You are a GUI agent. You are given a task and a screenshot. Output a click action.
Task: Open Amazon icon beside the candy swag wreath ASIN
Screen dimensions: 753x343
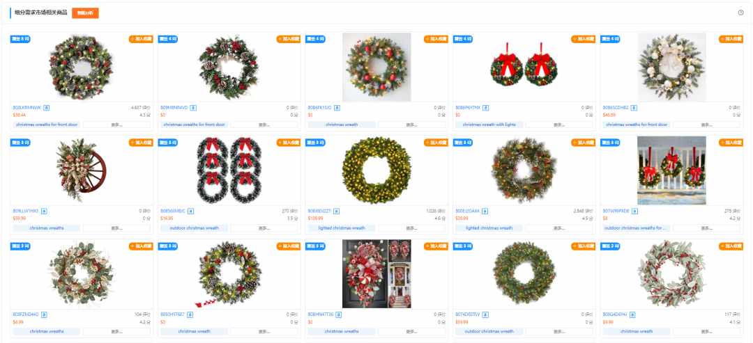[x=338, y=314]
